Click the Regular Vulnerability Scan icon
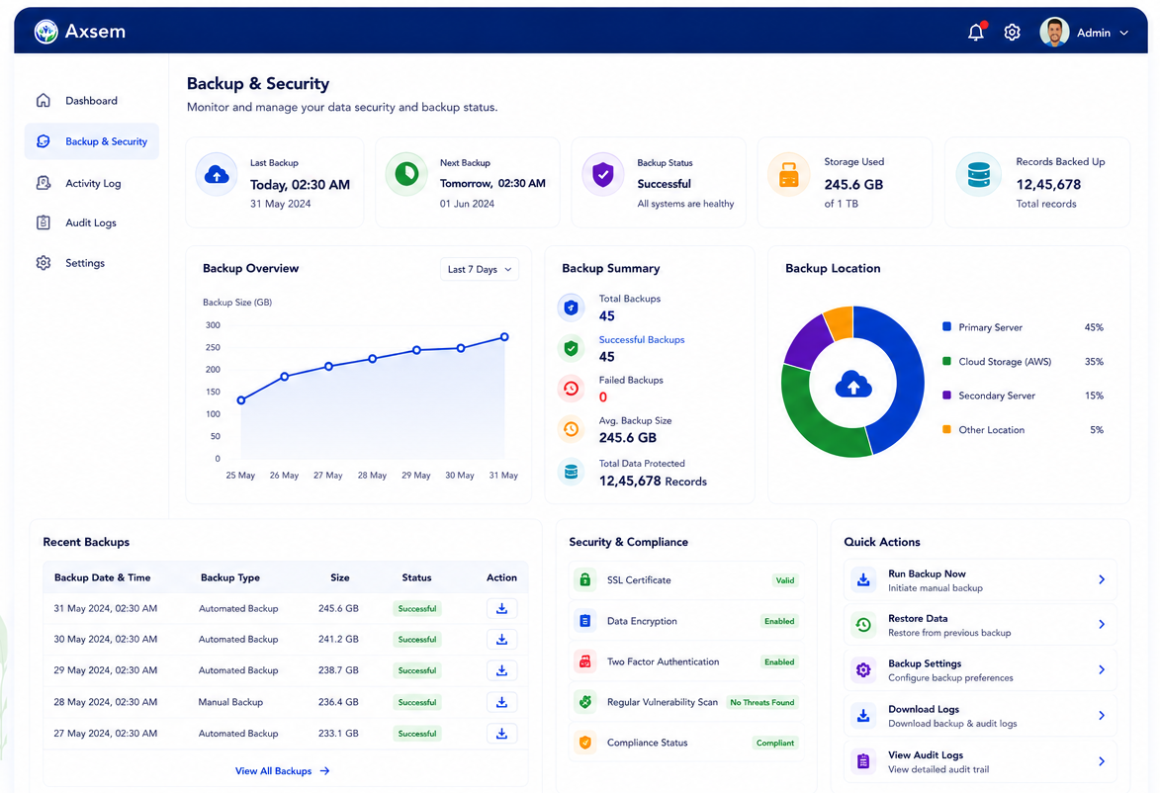The width and height of the screenshot is (1160, 793). tap(585, 702)
